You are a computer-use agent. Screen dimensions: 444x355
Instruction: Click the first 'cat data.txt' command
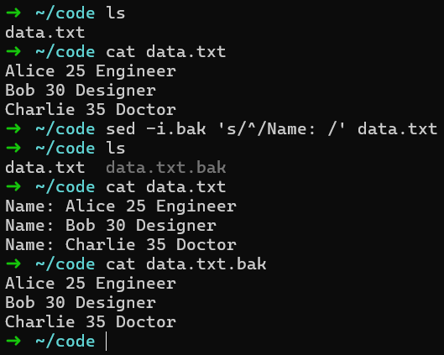click(166, 52)
